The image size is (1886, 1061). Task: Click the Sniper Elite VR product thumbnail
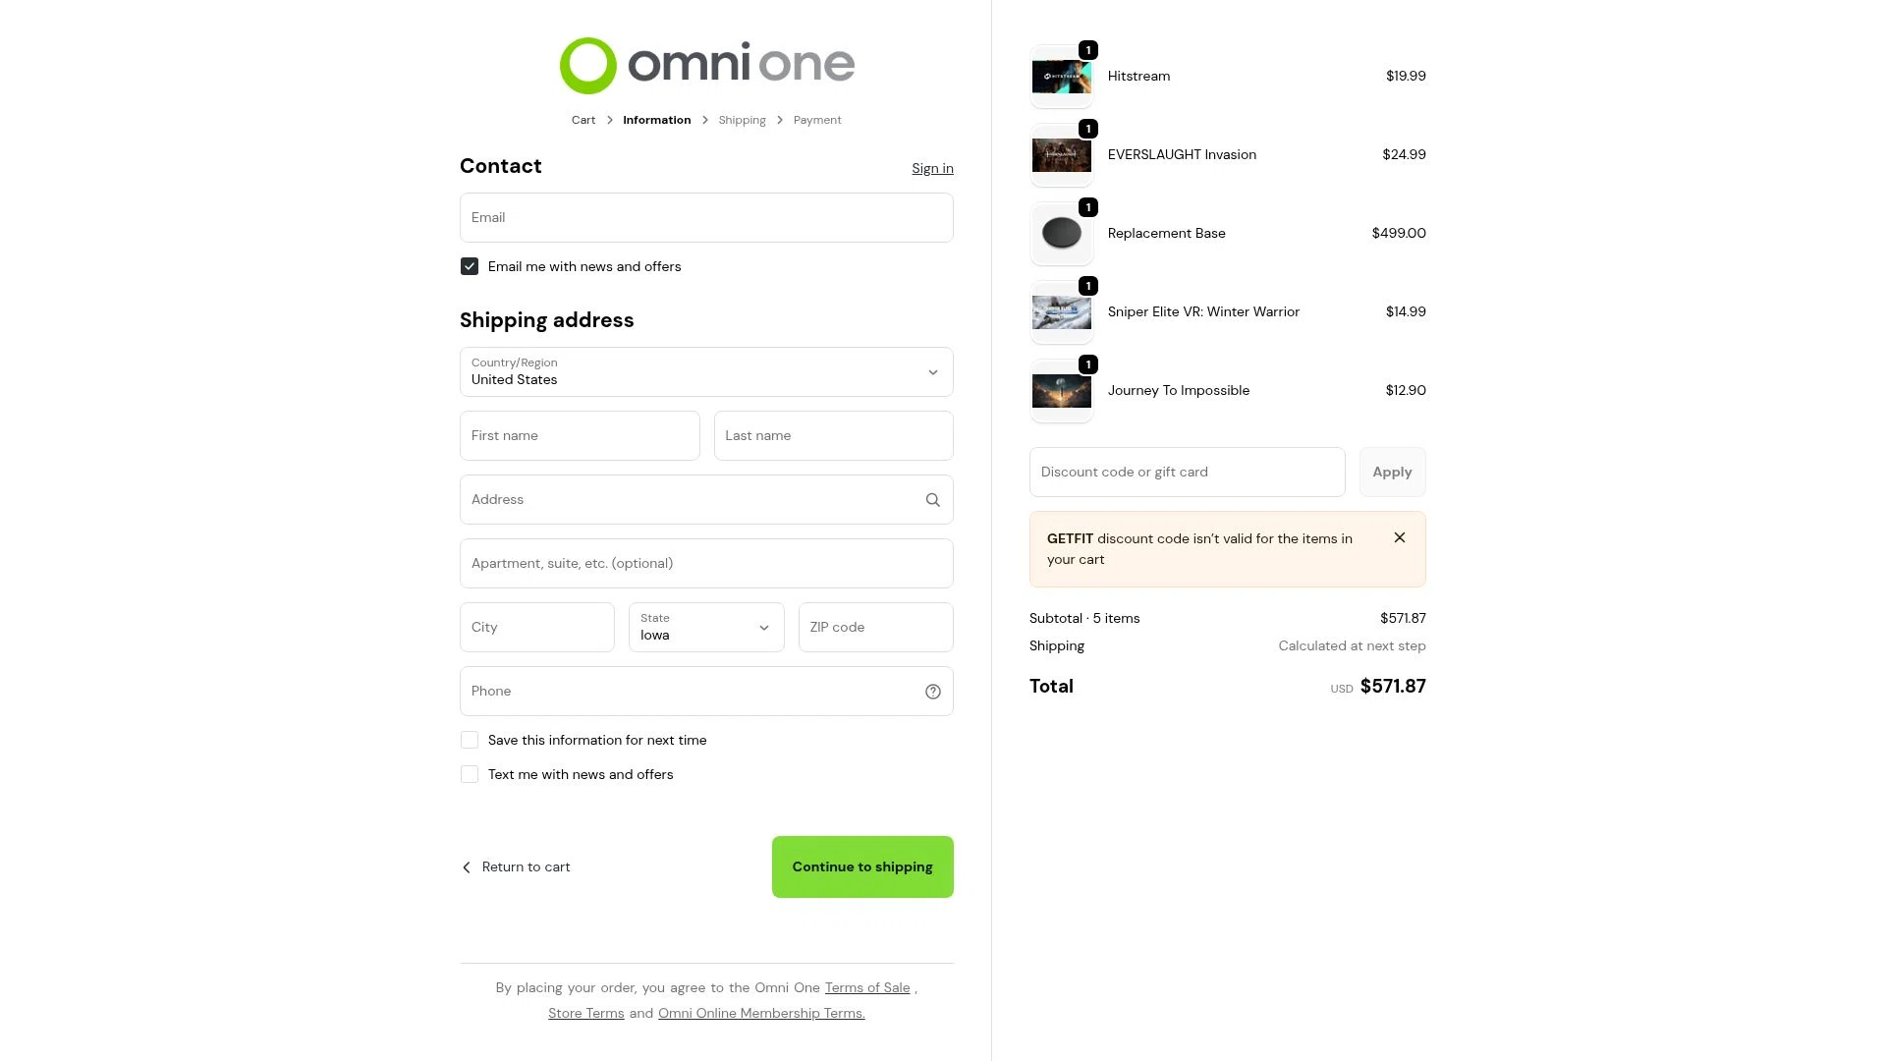pos(1061,312)
